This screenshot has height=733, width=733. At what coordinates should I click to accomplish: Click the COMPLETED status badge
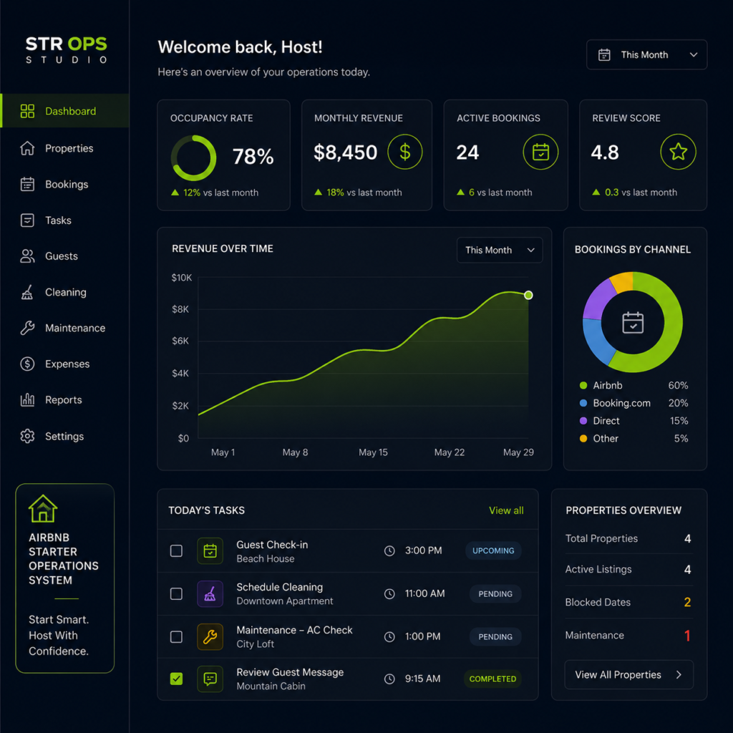click(x=492, y=679)
